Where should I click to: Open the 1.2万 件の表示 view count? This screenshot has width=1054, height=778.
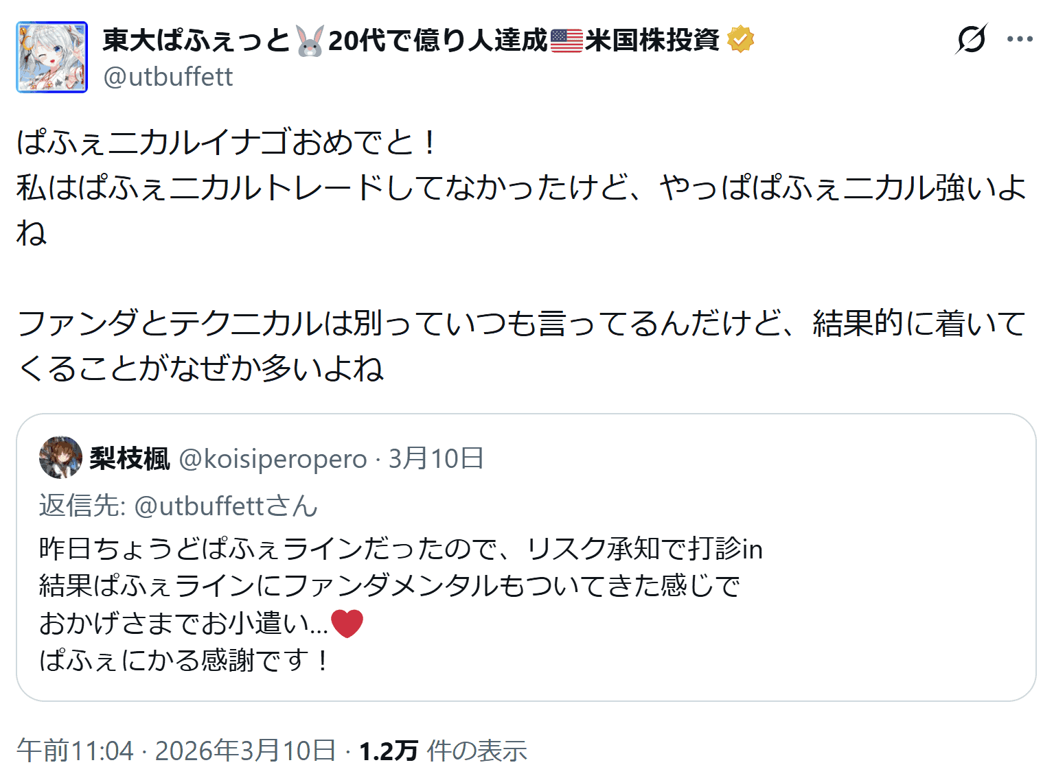pyautogui.click(x=443, y=751)
